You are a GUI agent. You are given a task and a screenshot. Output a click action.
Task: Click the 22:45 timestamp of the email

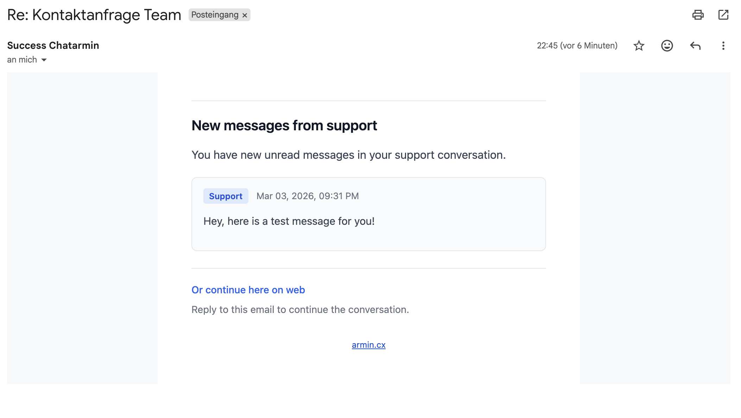click(x=577, y=46)
